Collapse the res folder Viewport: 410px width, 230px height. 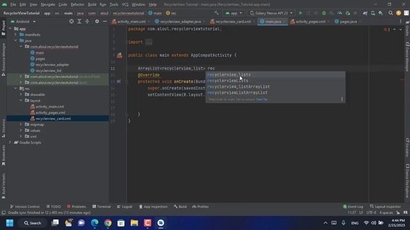[x=15, y=89]
